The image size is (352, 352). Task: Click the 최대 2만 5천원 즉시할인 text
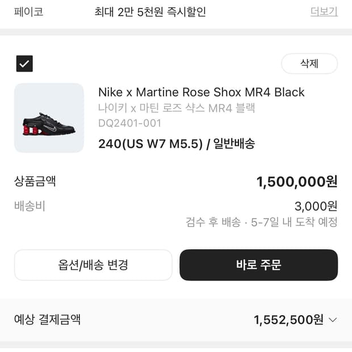click(x=150, y=11)
